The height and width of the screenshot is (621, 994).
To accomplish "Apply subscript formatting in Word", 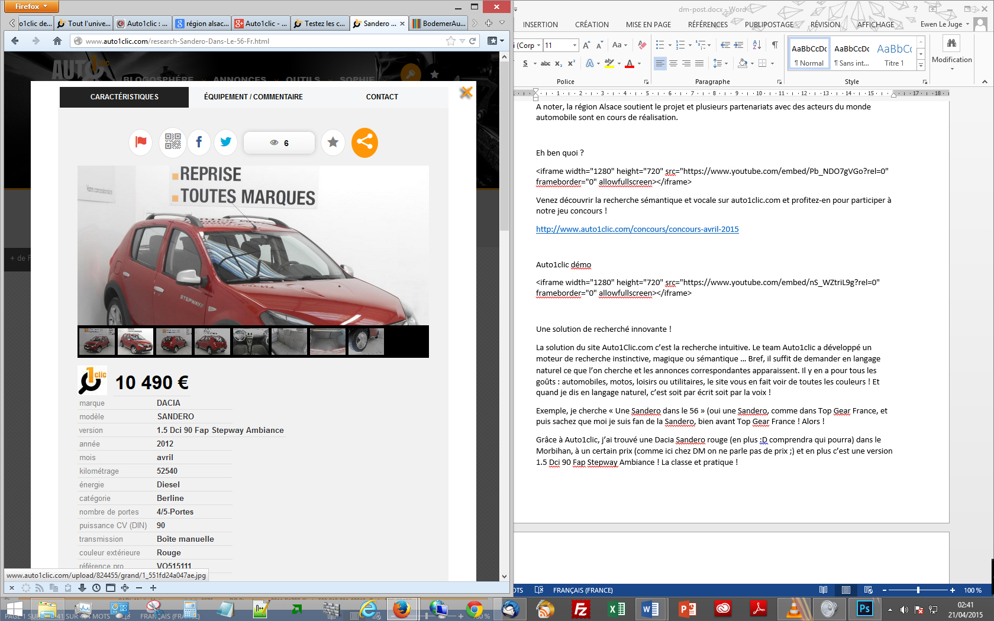I will pyautogui.click(x=559, y=63).
